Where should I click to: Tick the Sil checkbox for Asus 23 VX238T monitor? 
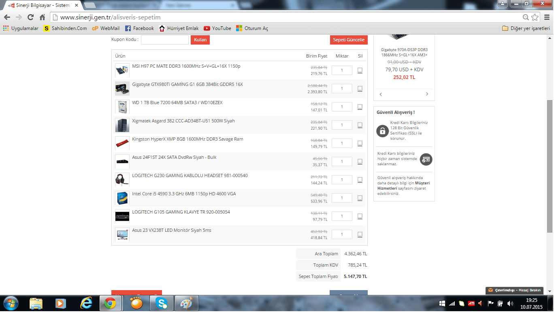360,234
